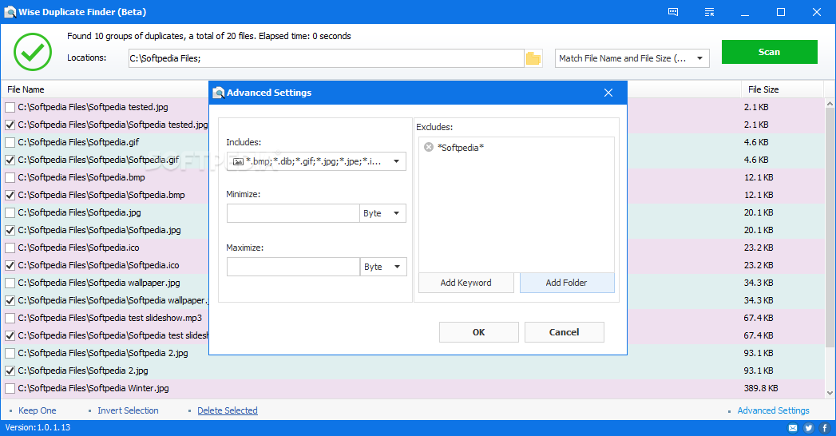Click Add Keyword button

click(x=466, y=283)
